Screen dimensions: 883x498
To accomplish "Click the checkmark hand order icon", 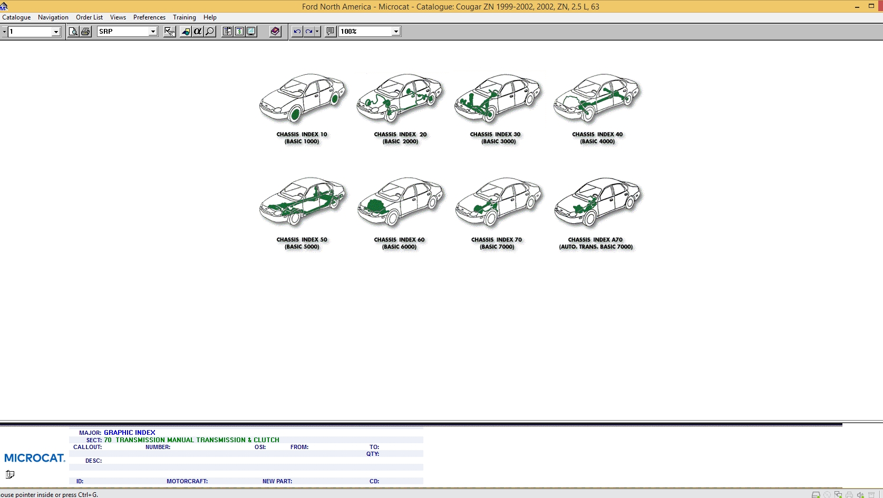I will (x=170, y=32).
